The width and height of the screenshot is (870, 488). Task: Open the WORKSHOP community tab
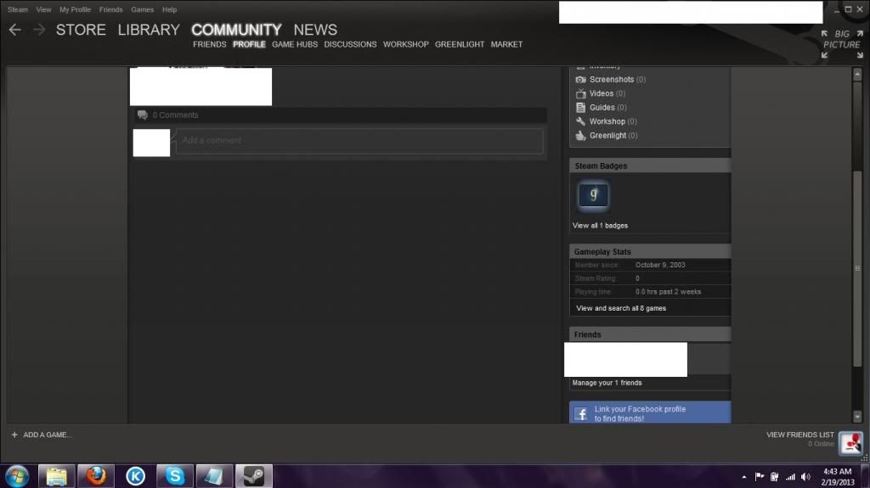tap(405, 44)
